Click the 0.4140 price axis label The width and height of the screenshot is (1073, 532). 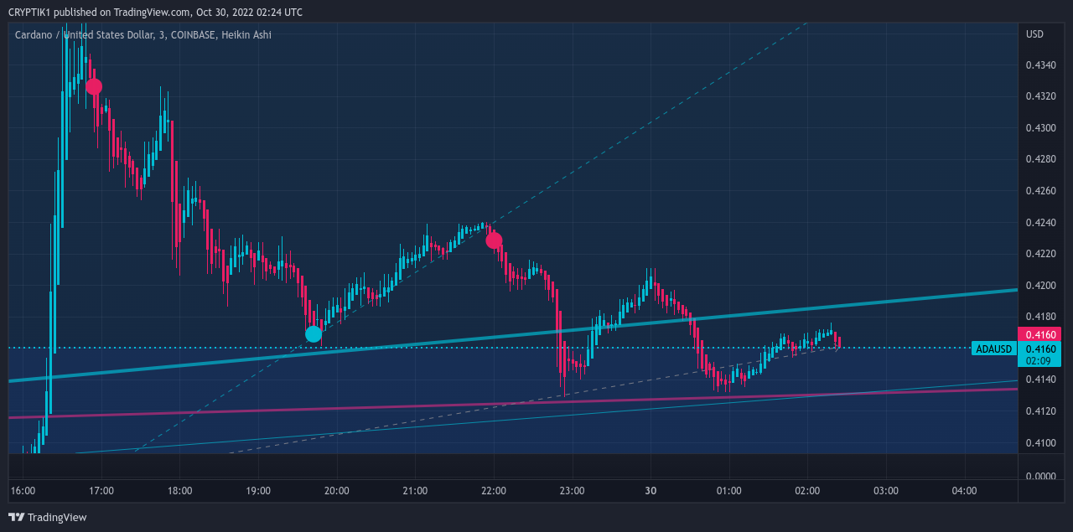pos(1040,380)
